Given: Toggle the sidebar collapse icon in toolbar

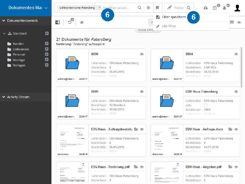Looking at the screenshot, I should (x=57, y=22).
